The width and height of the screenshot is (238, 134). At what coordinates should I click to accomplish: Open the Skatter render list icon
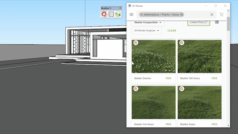111,14
